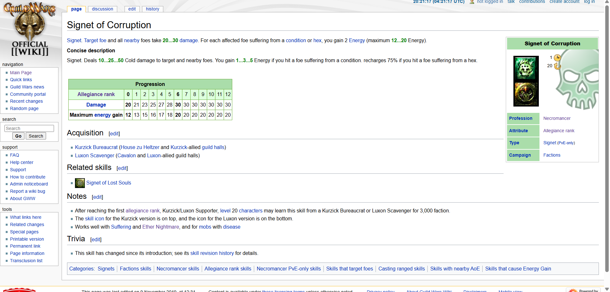Click the recharge time icon

pos(557,66)
